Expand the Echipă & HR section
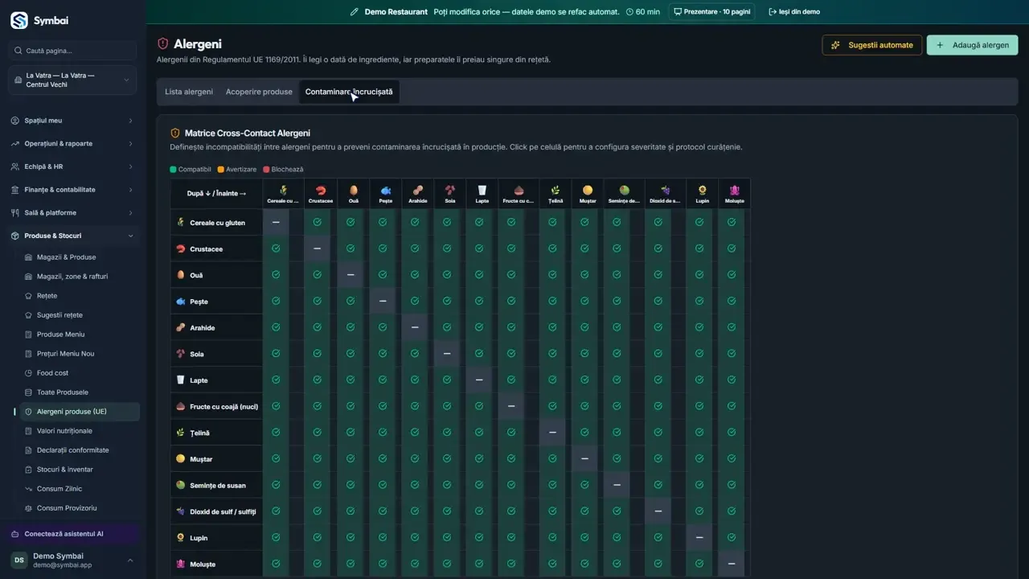 72,166
